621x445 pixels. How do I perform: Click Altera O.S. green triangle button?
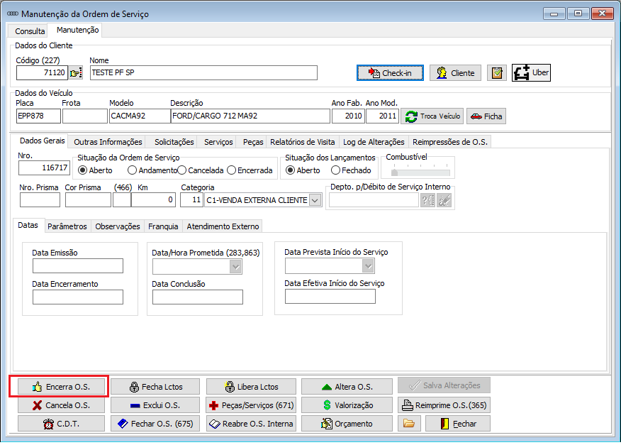click(x=347, y=387)
